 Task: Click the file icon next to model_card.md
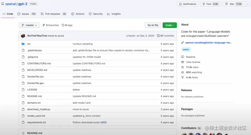coord(23,116)
